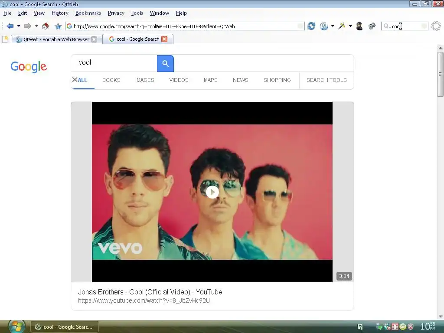Open SEARCH TOOLS options
Screen dimensions: 444x333
[x=326, y=80]
